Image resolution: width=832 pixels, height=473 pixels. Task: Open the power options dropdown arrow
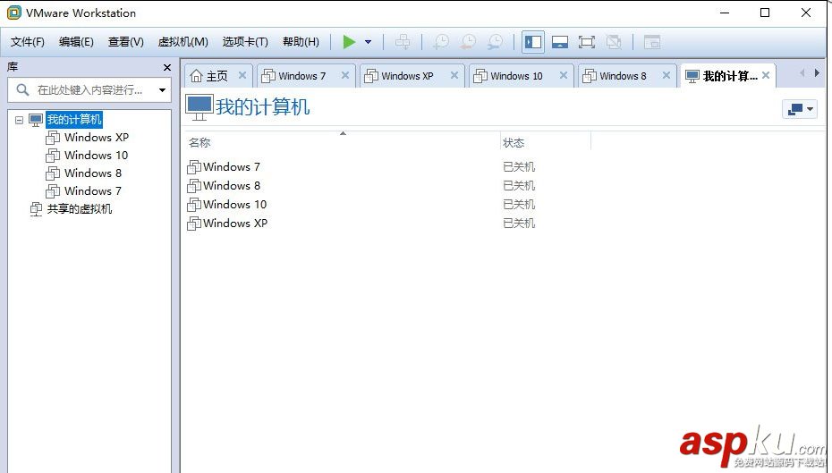[x=368, y=42]
